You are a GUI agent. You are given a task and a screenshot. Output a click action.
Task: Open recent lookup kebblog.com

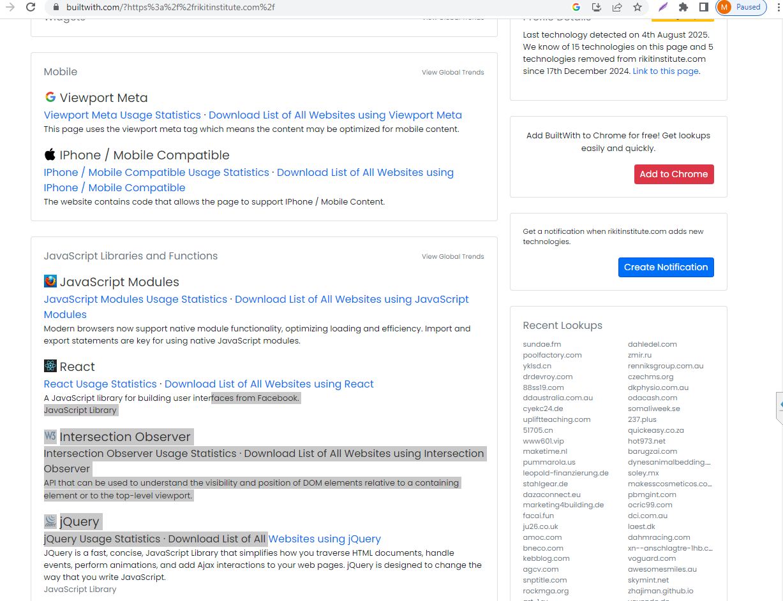coord(546,558)
